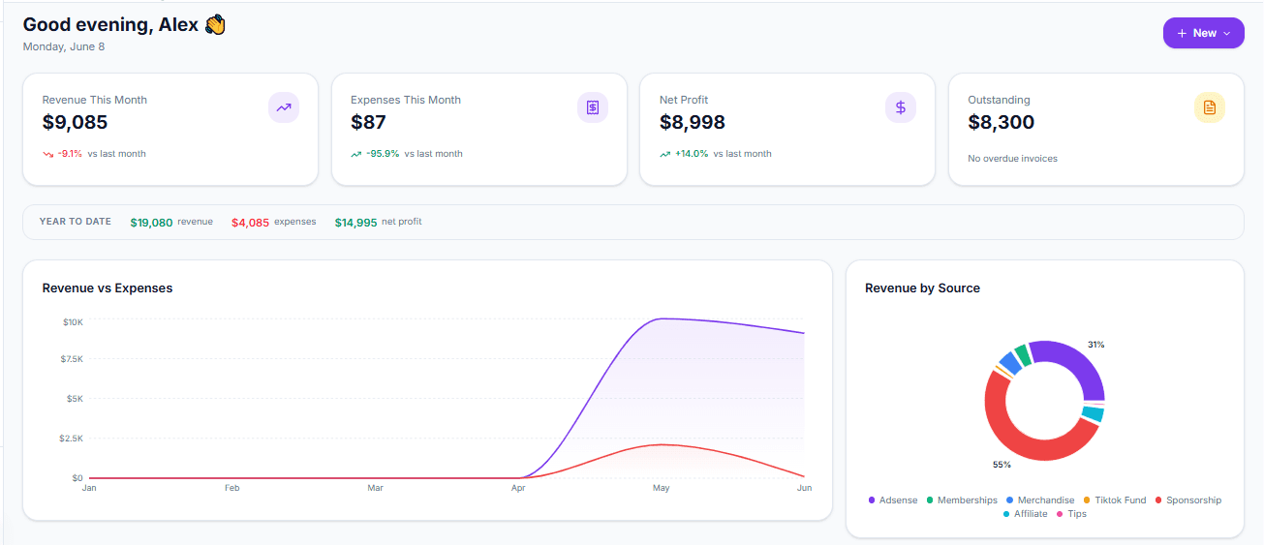Click the Revenue vs Expenses chart title
1264x545 pixels.
coord(108,288)
